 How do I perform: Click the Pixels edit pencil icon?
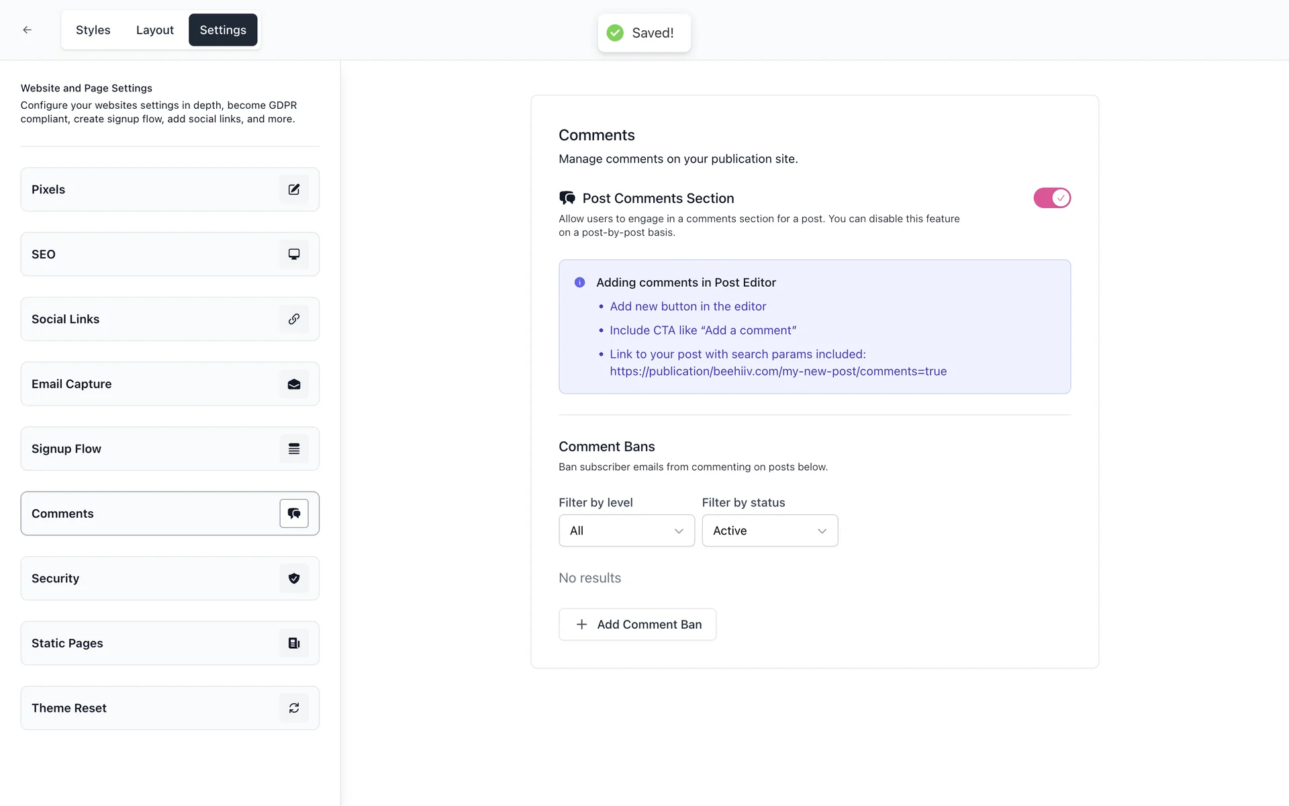tap(293, 189)
